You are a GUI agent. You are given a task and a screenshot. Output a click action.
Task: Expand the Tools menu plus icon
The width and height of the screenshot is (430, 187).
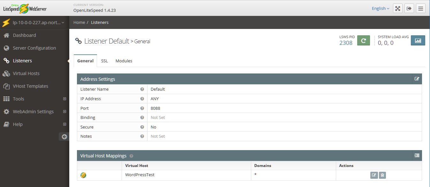click(x=64, y=99)
